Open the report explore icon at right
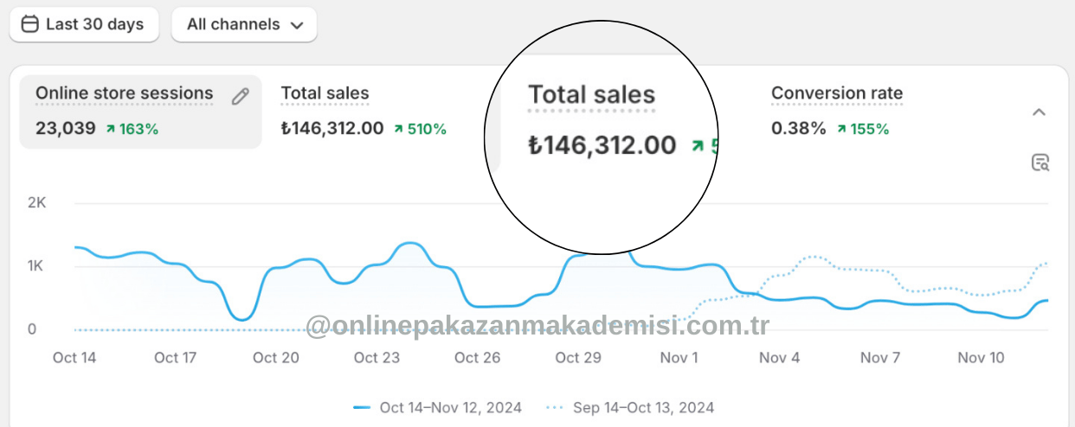 (x=1040, y=163)
